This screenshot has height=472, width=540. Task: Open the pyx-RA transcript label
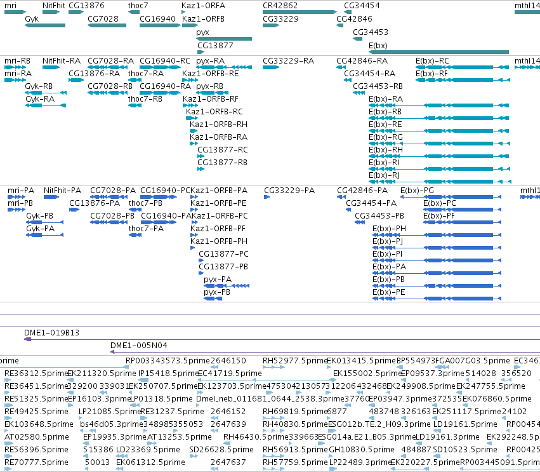[x=211, y=61]
